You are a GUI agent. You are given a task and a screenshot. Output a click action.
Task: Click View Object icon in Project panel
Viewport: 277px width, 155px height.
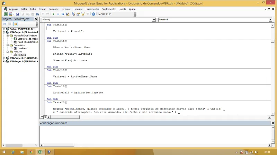click(10, 24)
